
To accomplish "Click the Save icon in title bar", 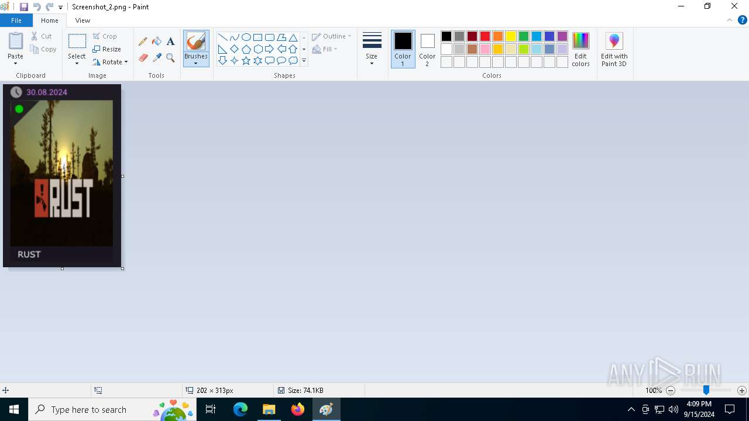I will 24,7.
